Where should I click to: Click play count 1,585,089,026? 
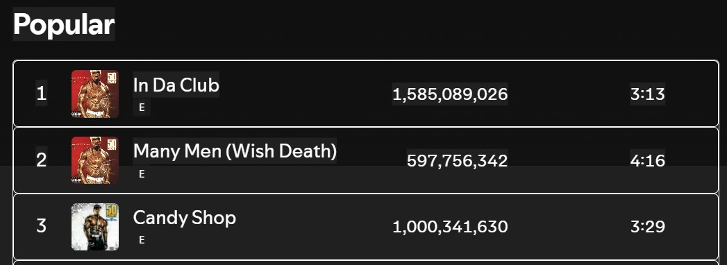pos(450,94)
